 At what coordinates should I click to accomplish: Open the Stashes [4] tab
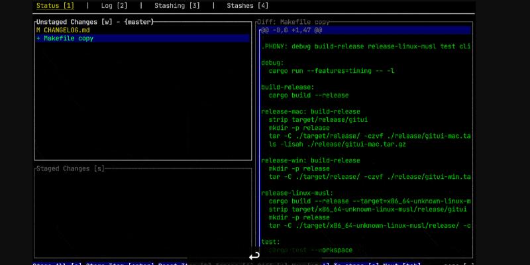[247, 6]
